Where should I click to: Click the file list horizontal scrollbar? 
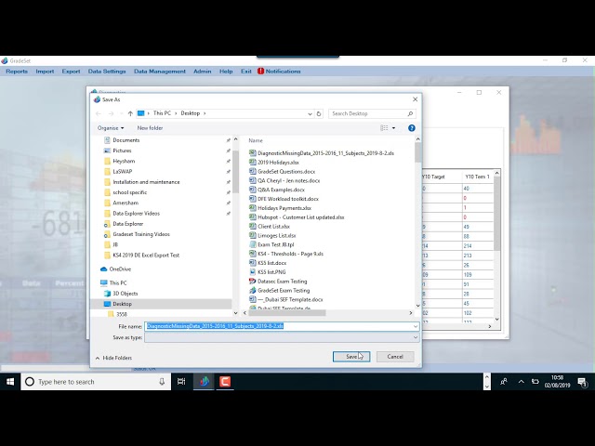(x=287, y=313)
